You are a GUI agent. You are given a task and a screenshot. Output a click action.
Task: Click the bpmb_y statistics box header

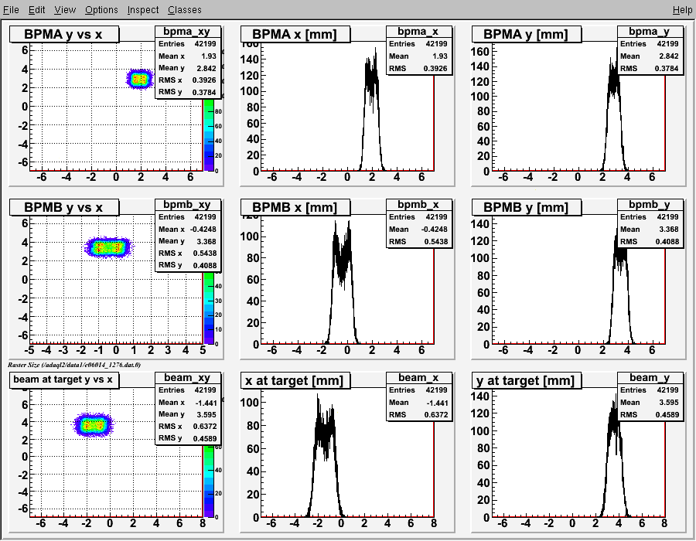tap(650, 205)
